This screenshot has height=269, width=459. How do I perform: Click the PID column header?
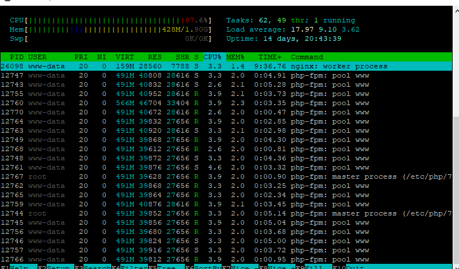click(17, 57)
